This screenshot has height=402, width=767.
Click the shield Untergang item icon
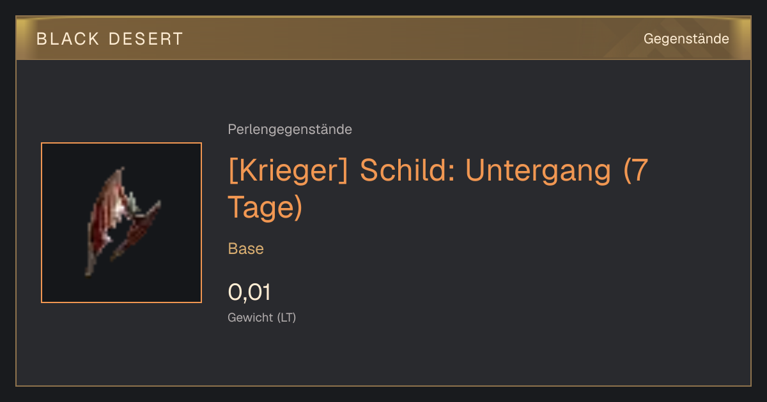(121, 222)
